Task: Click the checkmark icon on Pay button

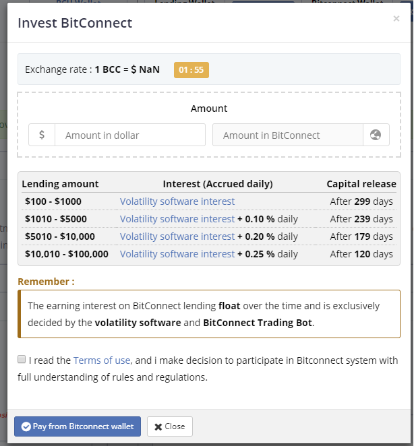Action: click(26, 426)
